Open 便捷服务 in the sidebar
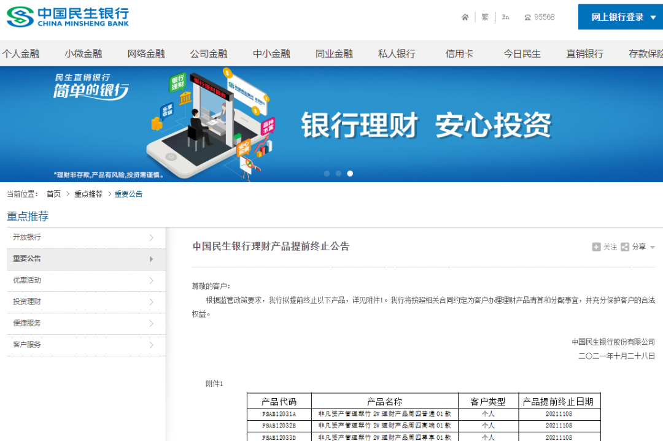 pyautogui.click(x=87, y=324)
